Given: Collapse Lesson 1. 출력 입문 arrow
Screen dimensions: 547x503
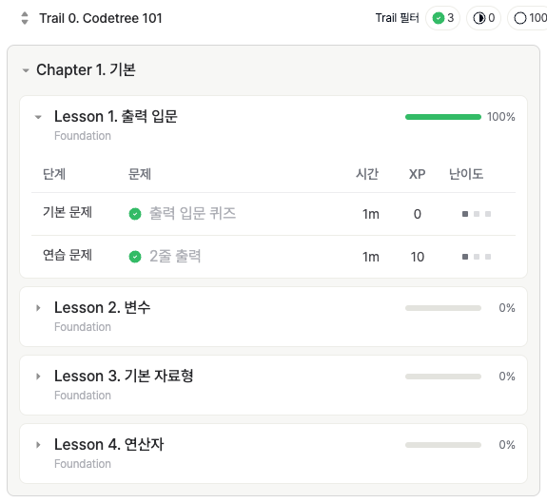Looking at the screenshot, I should 38,117.
